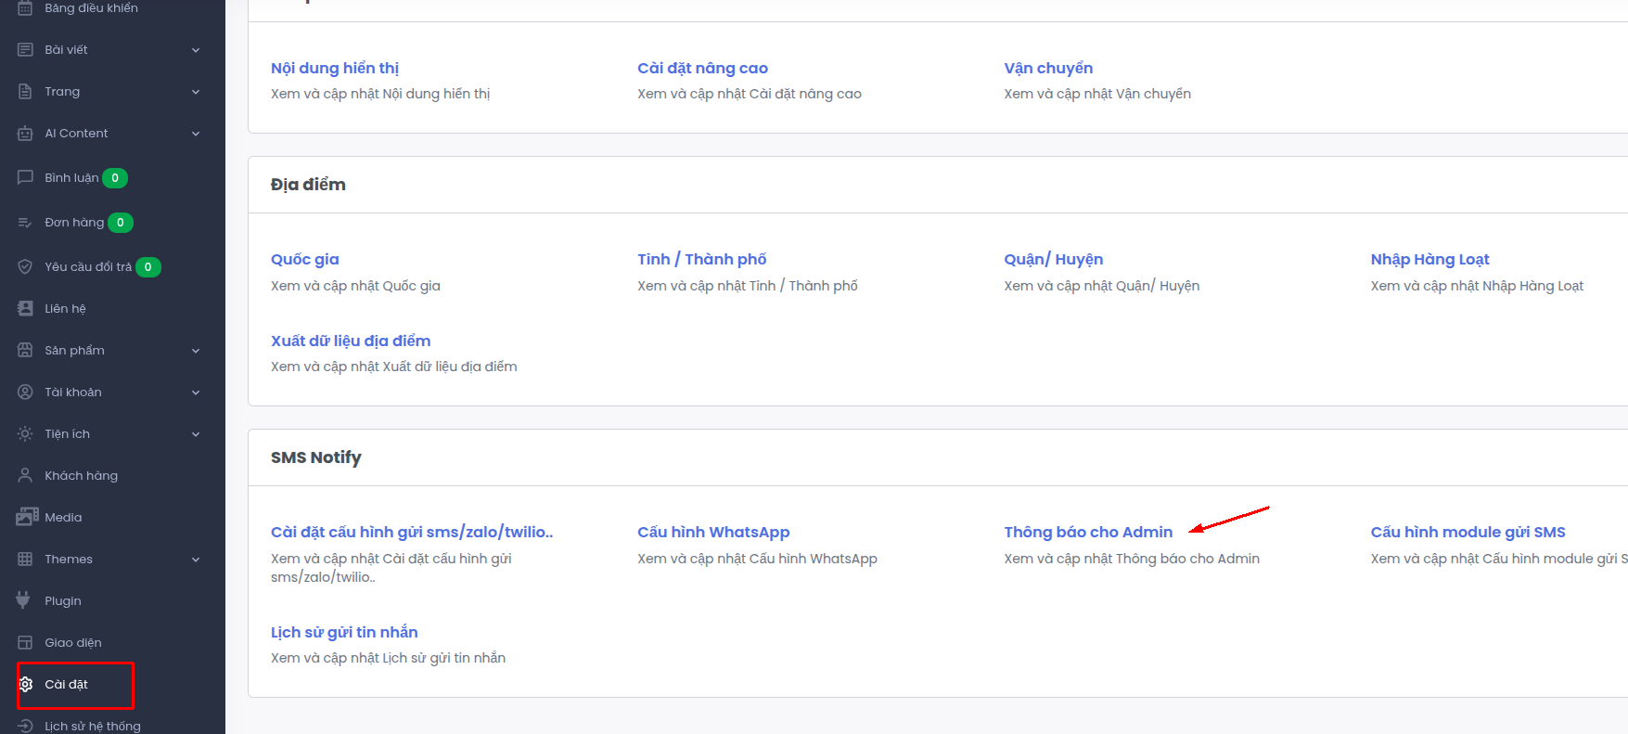
Task: Open Cài đặt cấu hình gửi sms/zalo/twilio link
Action: [x=412, y=533]
